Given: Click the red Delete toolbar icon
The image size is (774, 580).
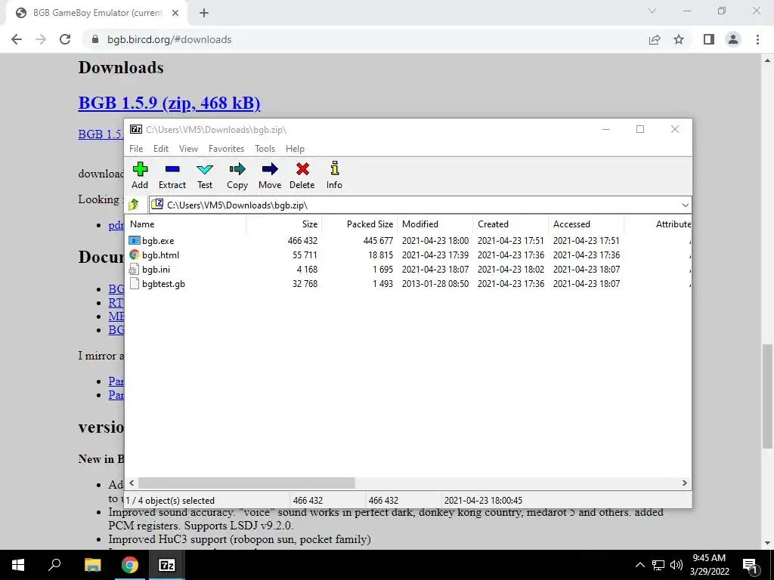Looking at the screenshot, I should point(302,169).
